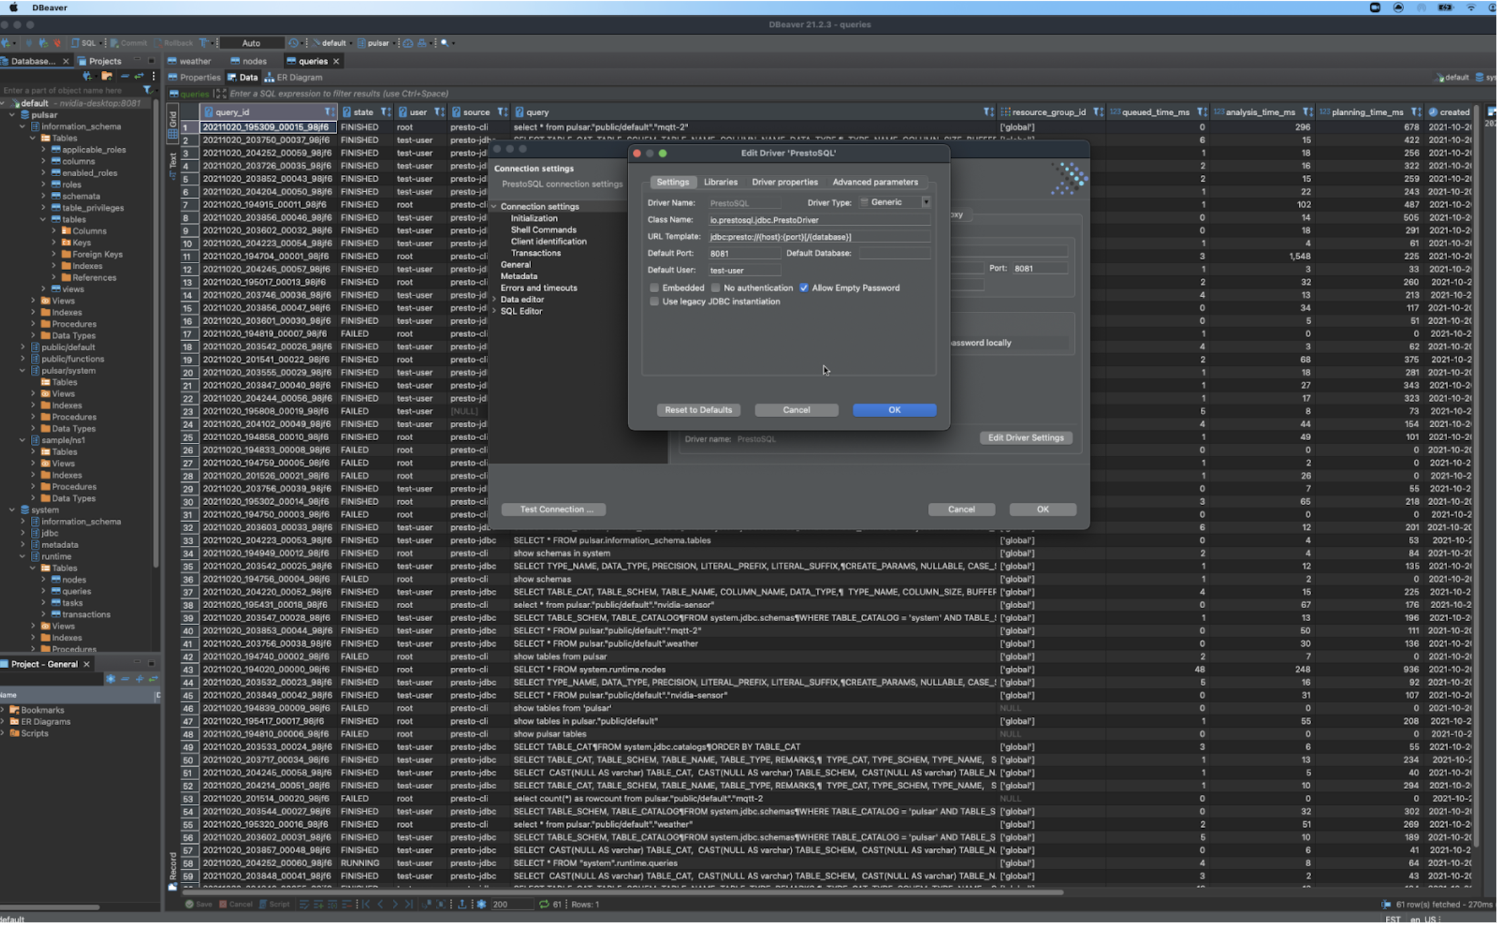The width and height of the screenshot is (1497, 925).
Task: Delete the current row using red minus icon
Action: 348,904
